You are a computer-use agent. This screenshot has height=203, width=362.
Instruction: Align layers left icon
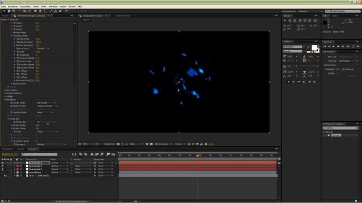(285, 20)
